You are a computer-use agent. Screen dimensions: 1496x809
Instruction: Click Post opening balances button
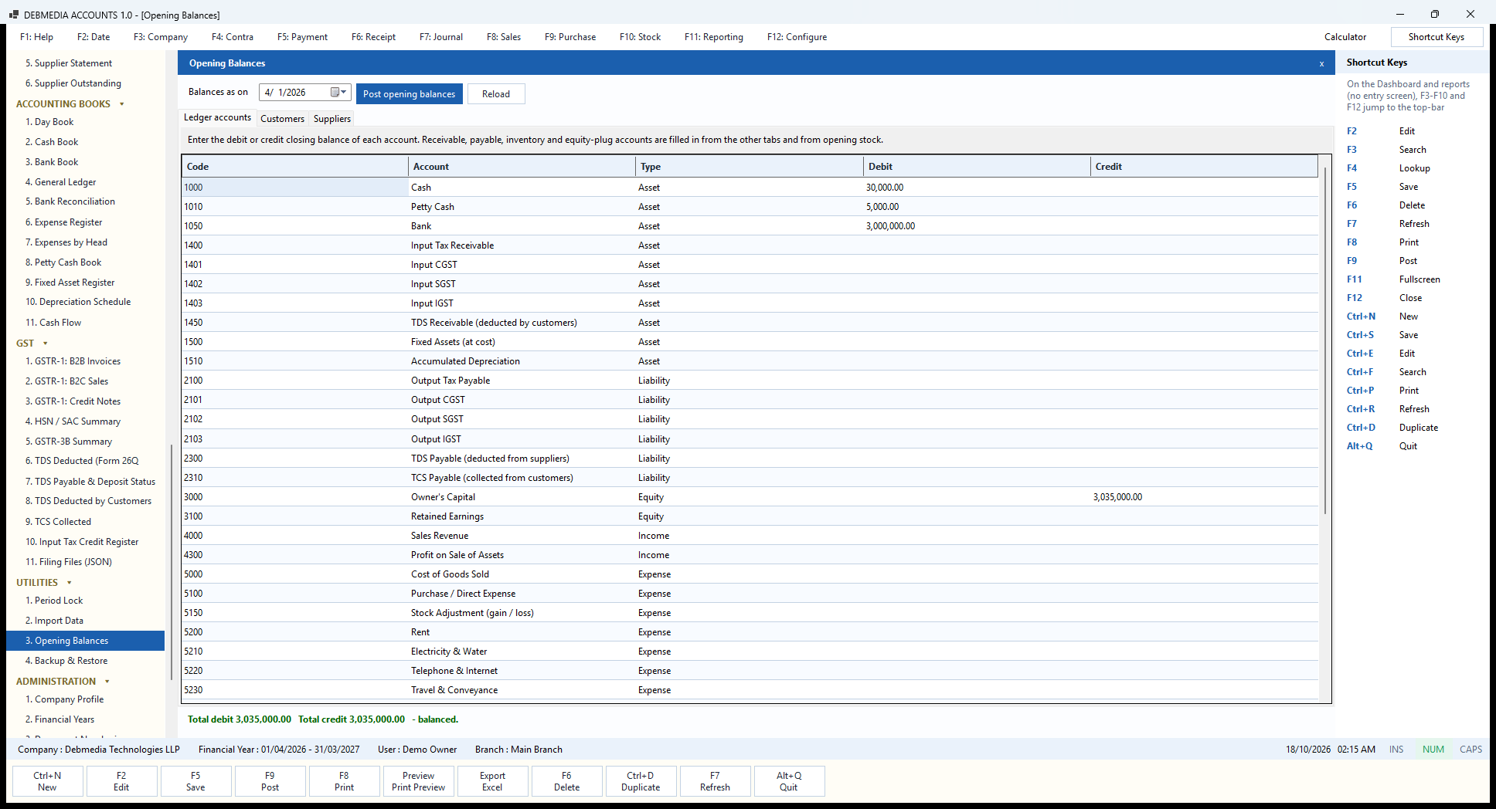point(410,94)
